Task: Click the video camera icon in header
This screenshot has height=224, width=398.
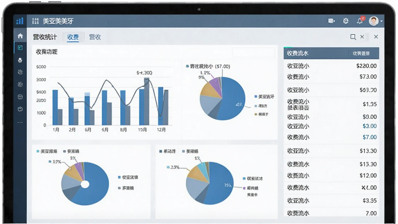Action: pyautogui.click(x=331, y=21)
